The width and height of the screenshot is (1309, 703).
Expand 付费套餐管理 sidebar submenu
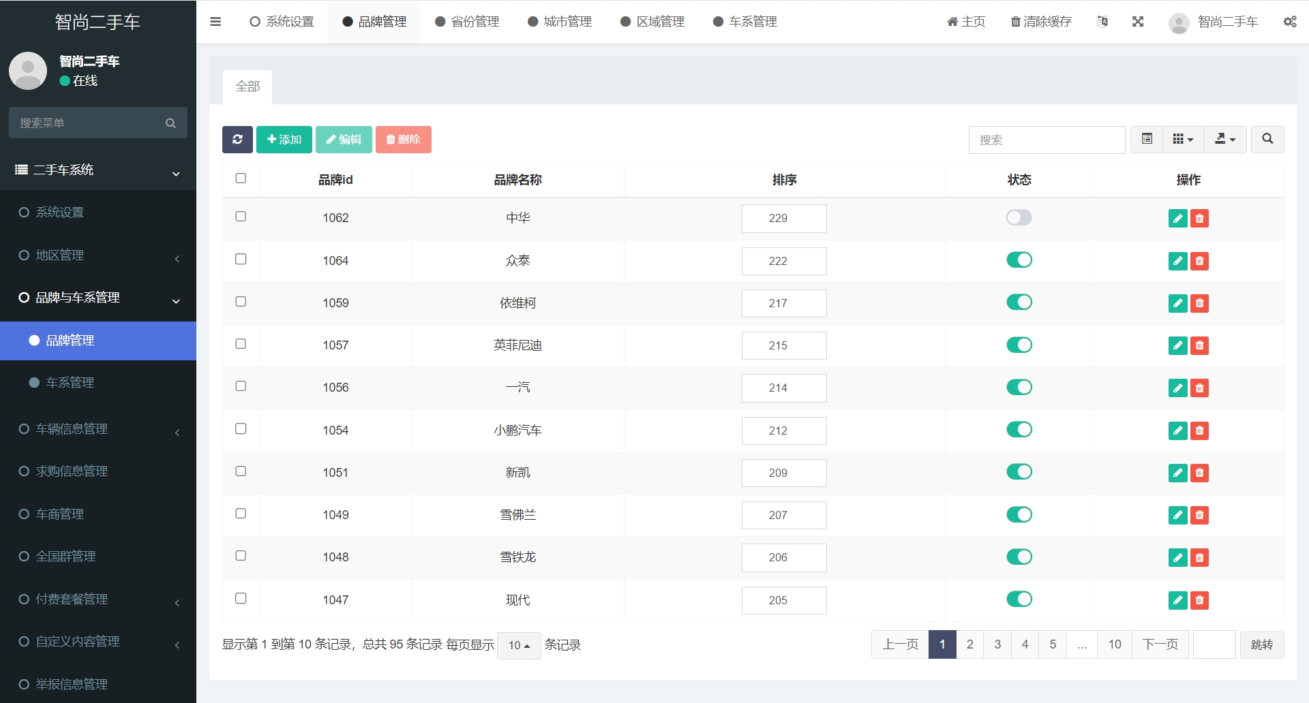click(x=98, y=599)
